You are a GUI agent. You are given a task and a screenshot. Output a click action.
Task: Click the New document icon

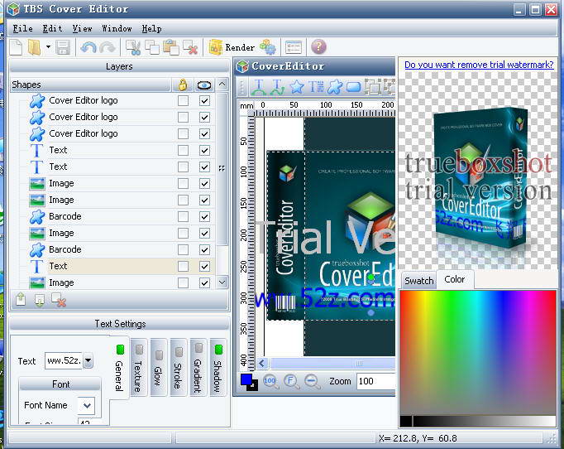(17, 47)
